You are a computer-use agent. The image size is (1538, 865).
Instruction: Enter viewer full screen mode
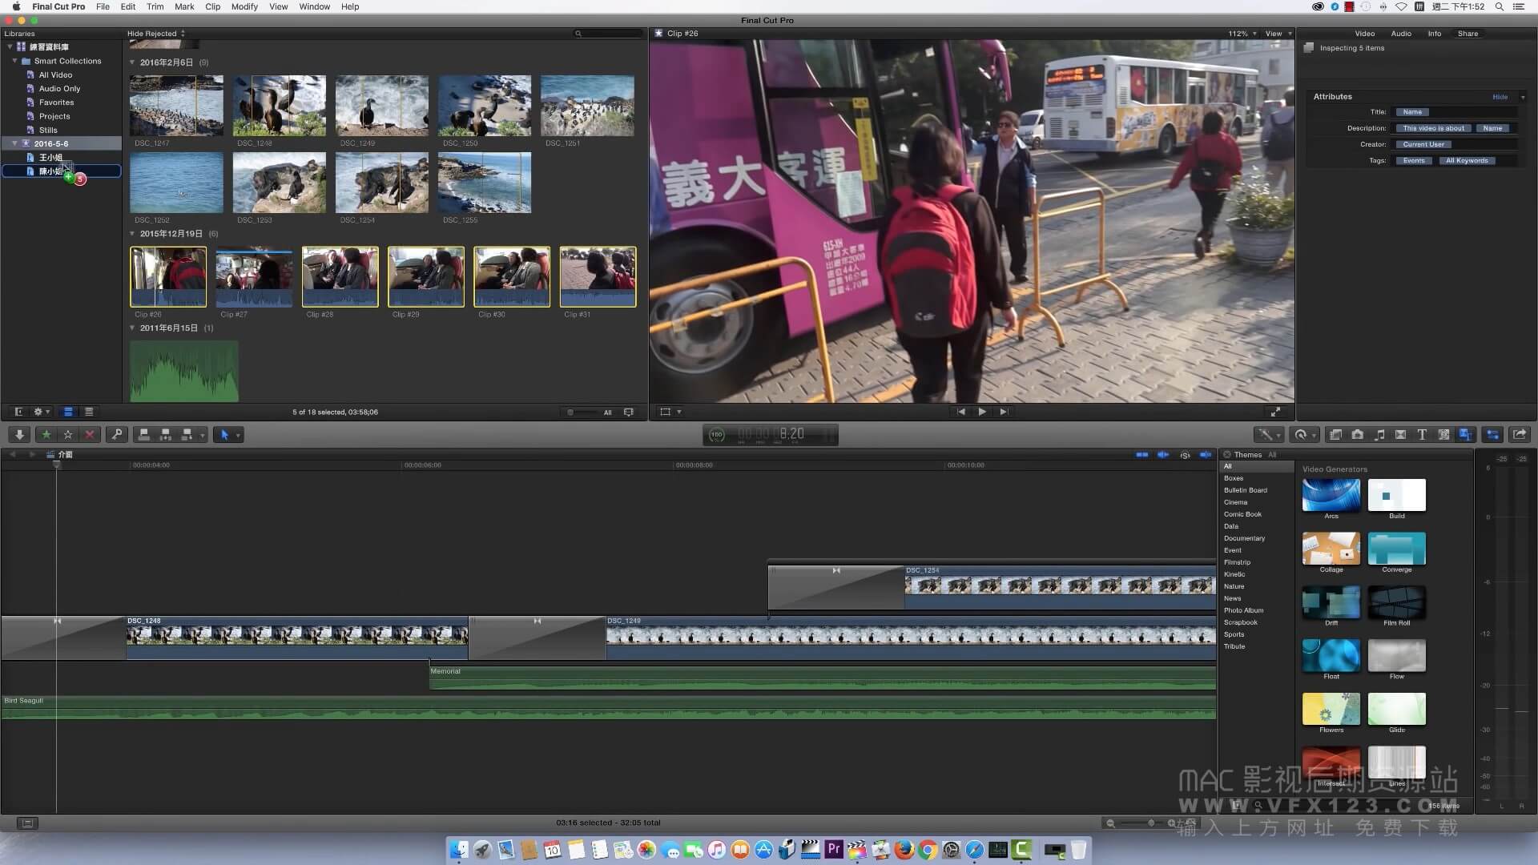click(1275, 412)
